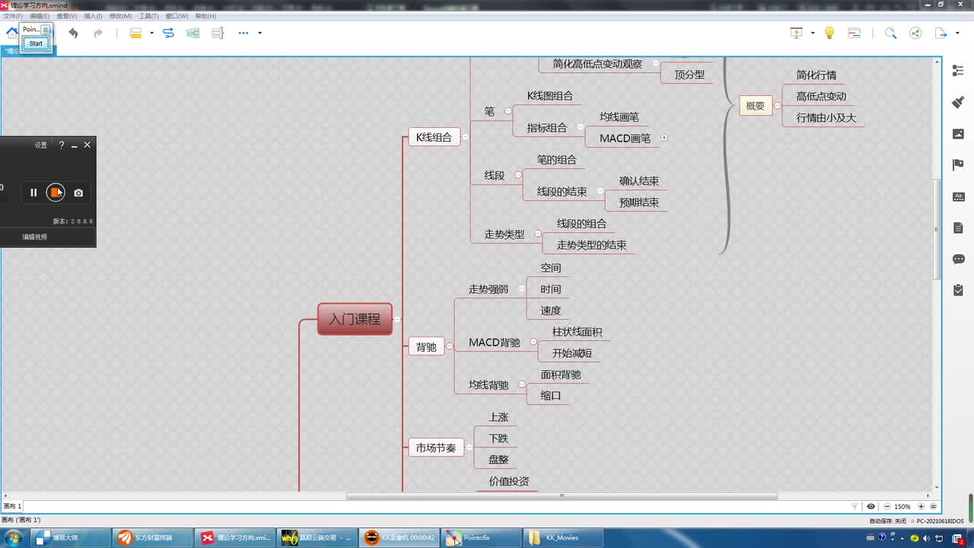
Task: Open the markers flag panel
Action: pos(958,165)
